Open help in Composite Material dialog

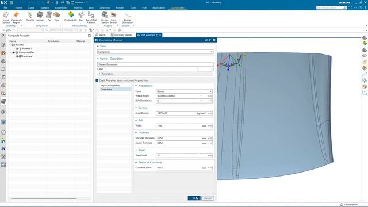(210, 40)
